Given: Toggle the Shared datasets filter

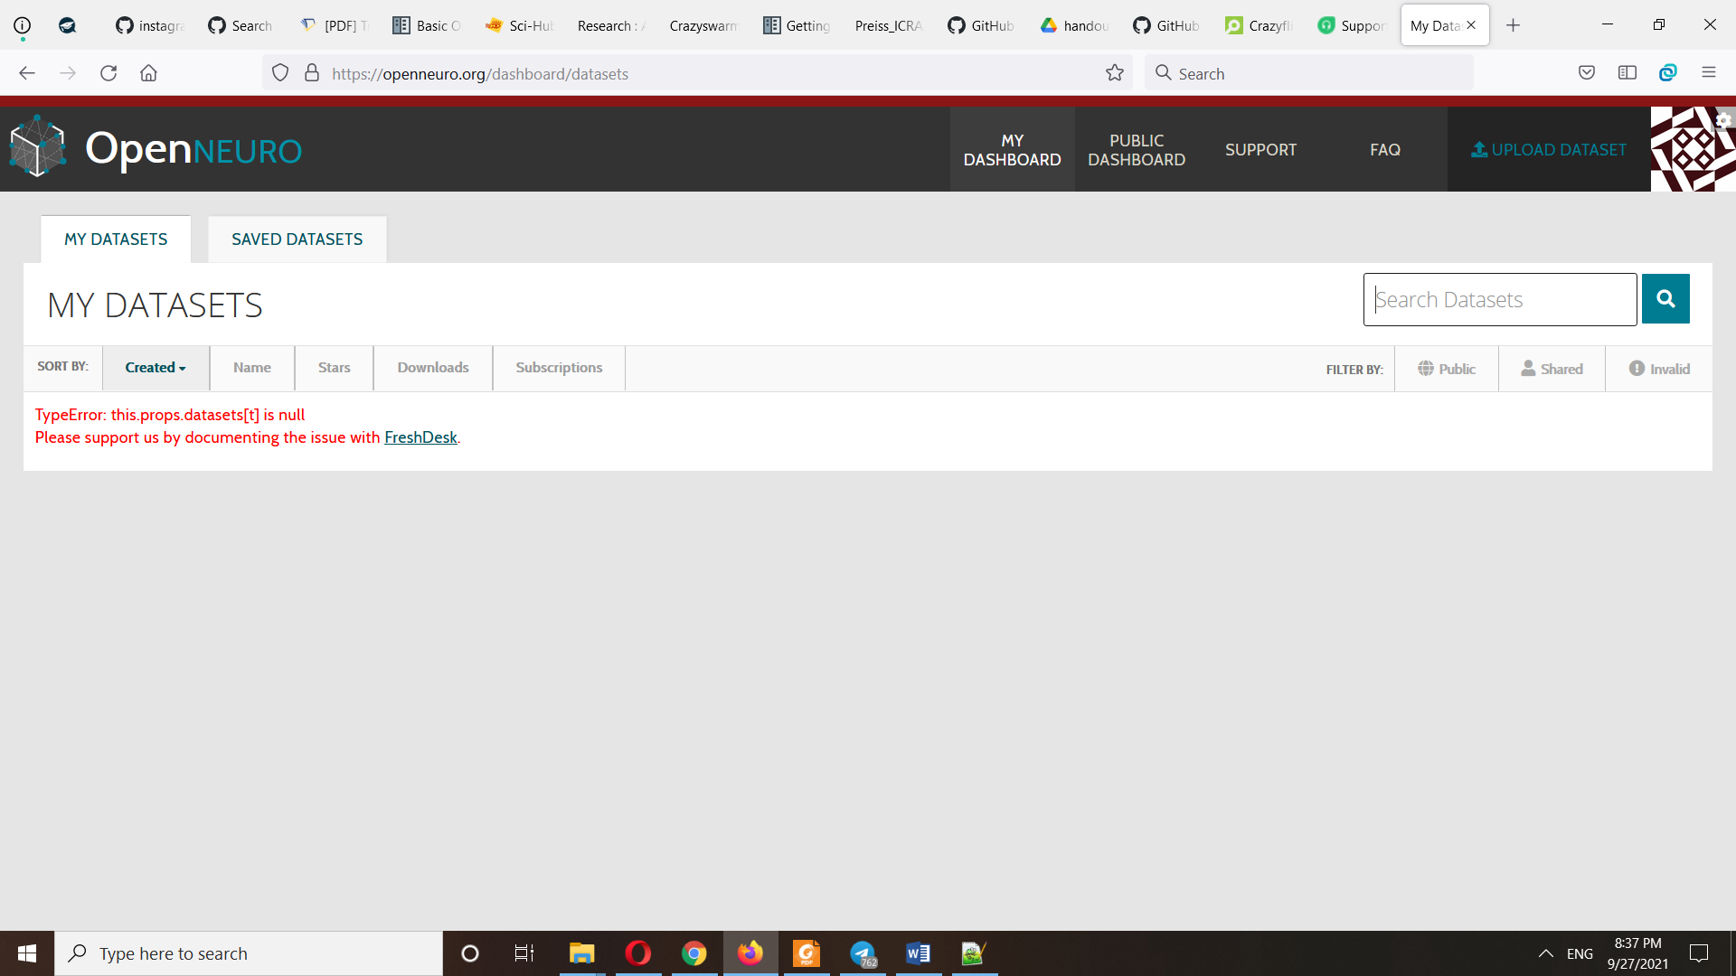Looking at the screenshot, I should 1552,368.
